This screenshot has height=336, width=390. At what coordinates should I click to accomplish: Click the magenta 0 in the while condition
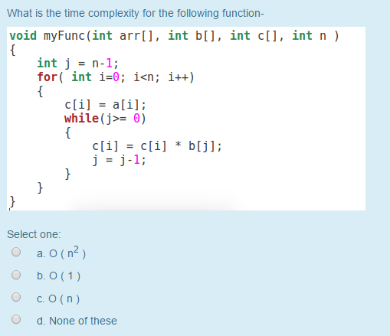coord(136,119)
